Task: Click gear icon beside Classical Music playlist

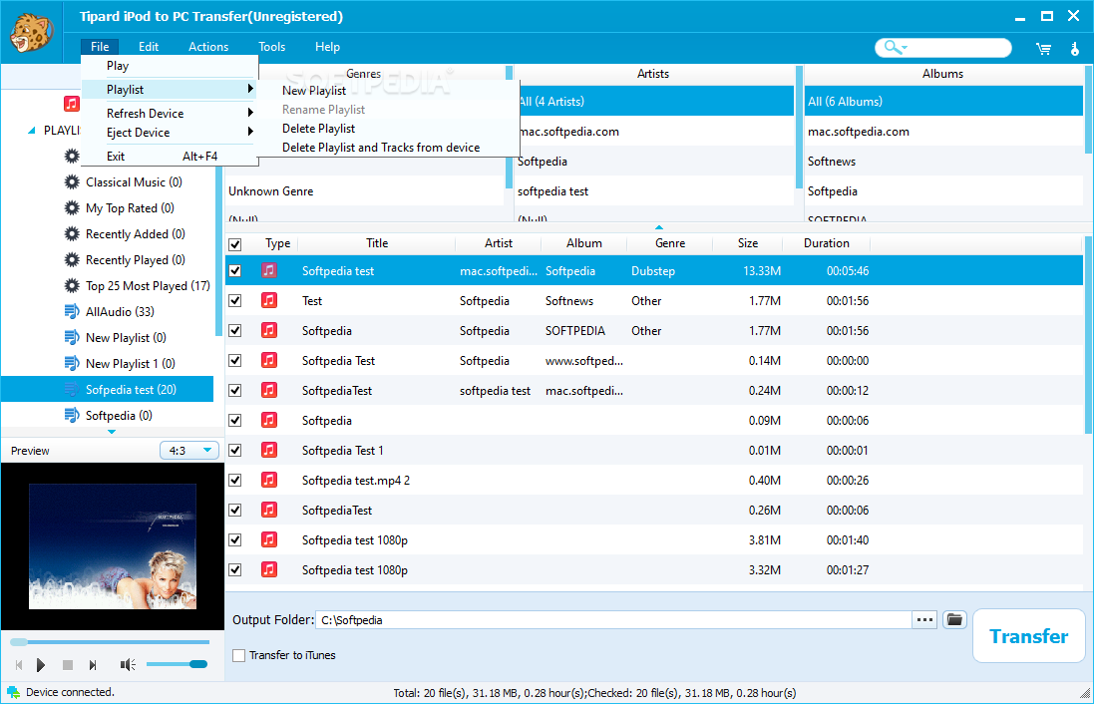Action: pyautogui.click(x=72, y=182)
